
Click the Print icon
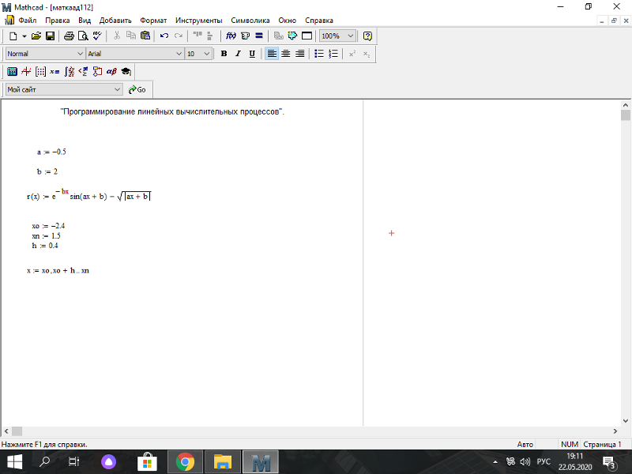click(x=69, y=36)
